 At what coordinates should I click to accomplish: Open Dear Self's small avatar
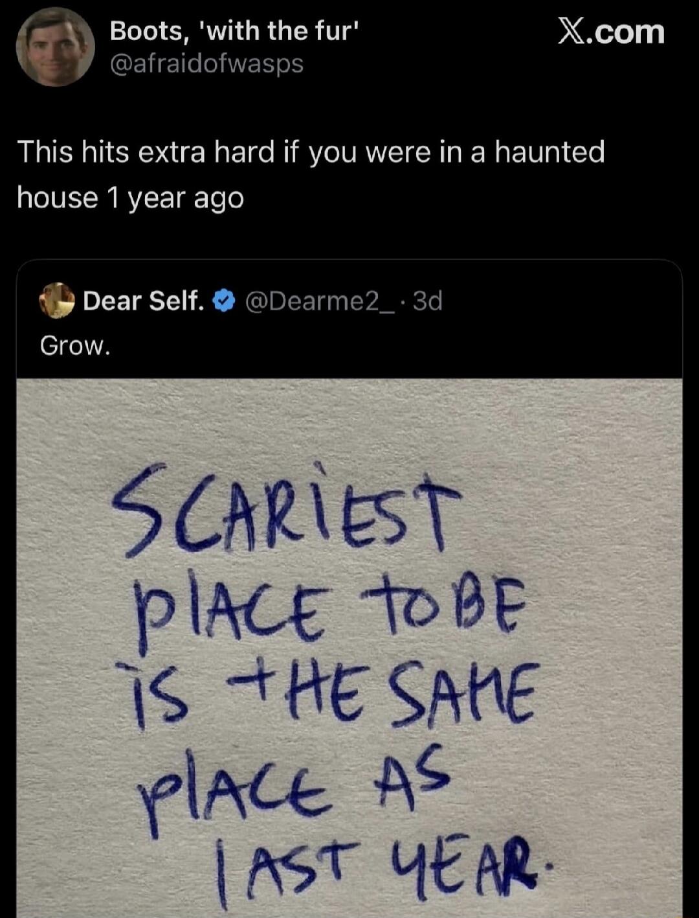click(x=57, y=300)
